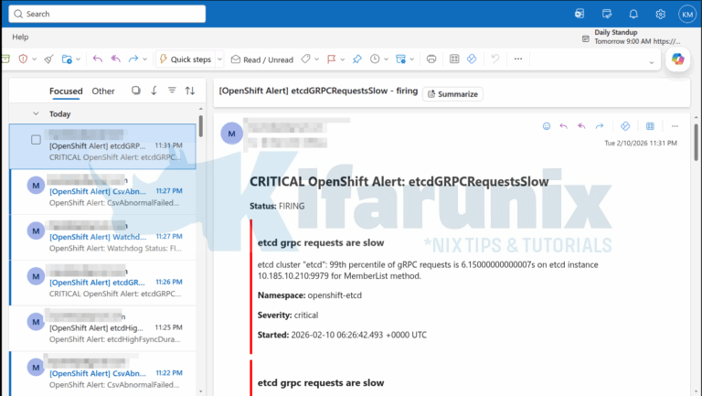
Task: Print the message via printer icon
Action: [431, 59]
